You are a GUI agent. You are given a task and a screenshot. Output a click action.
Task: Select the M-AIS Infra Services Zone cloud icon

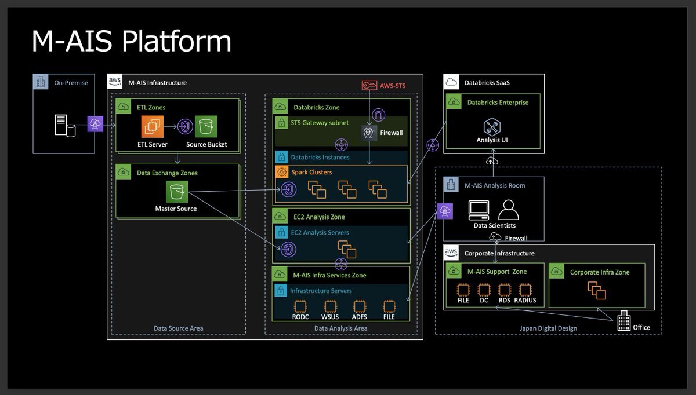click(280, 275)
